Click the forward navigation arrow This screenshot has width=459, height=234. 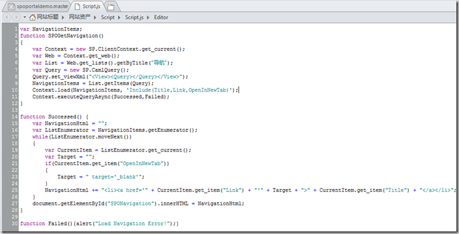[x=16, y=18]
